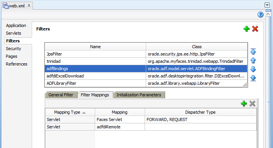This screenshot has width=273, height=148.
Task: Select the Faces Servlet mapping cell
Action: (120, 119)
